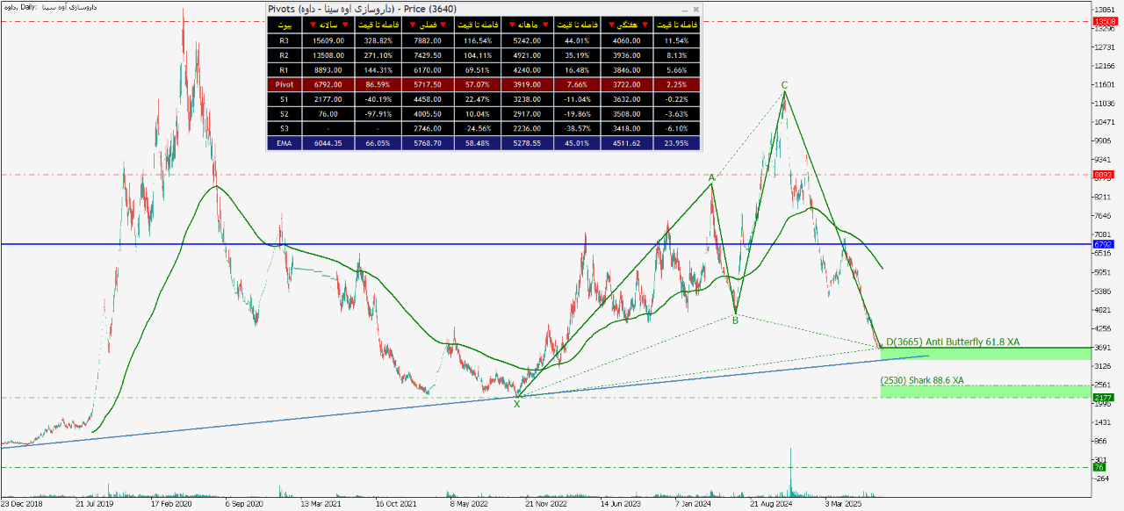Select the green 2177 price tag on axis
The image size is (1124, 511).
tap(1103, 398)
